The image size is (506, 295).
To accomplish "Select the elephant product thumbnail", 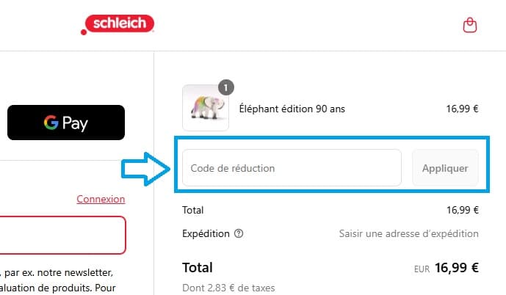I will point(205,109).
